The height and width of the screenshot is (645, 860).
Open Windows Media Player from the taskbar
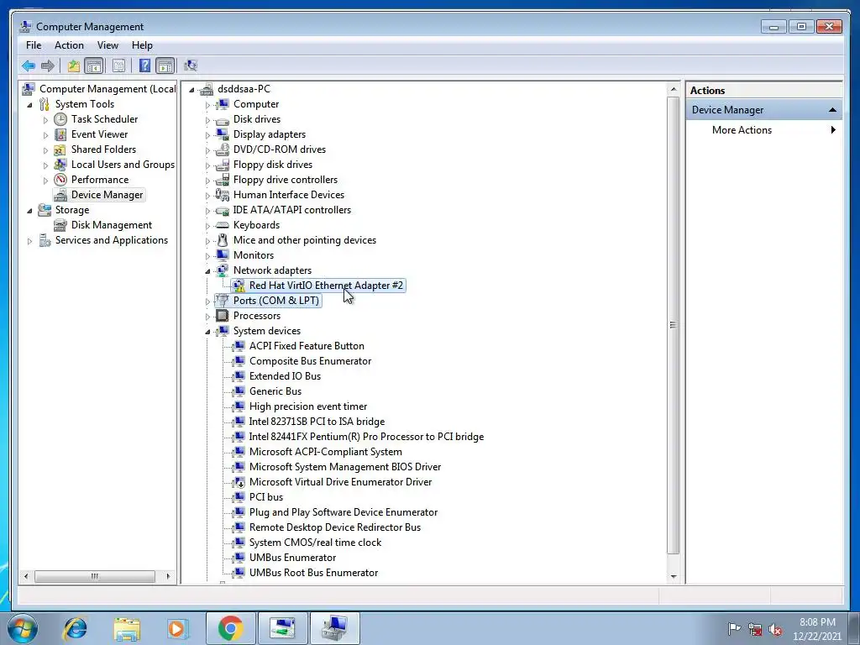pos(178,628)
